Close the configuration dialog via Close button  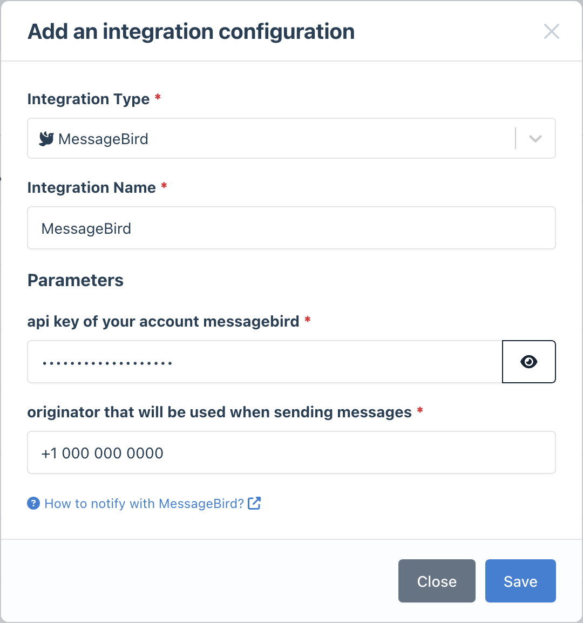[x=437, y=581]
